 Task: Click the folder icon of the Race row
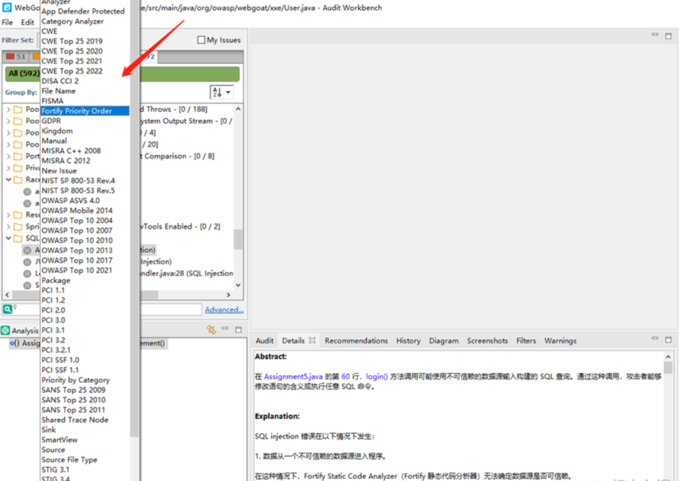click(18, 180)
